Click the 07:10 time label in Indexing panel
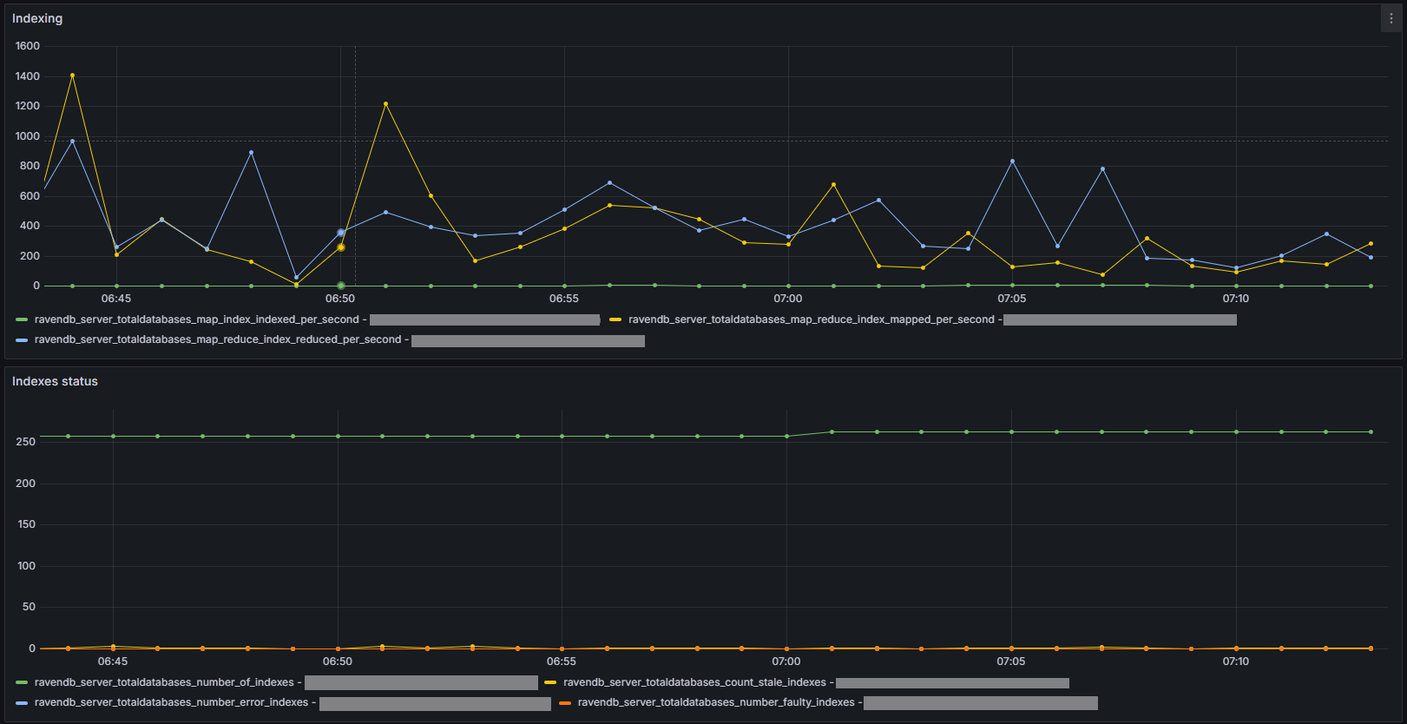This screenshot has height=724, width=1407. click(x=1236, y=299)
